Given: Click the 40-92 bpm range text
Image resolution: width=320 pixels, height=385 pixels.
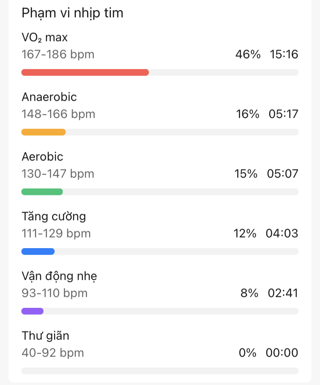Looking at the screenshot, I should tap(53, 353).
